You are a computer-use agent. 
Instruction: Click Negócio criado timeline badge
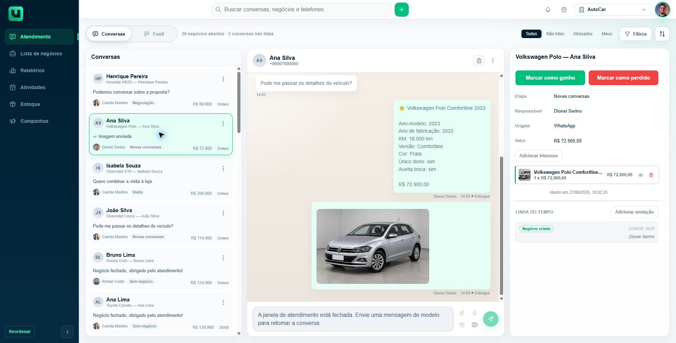536,229
